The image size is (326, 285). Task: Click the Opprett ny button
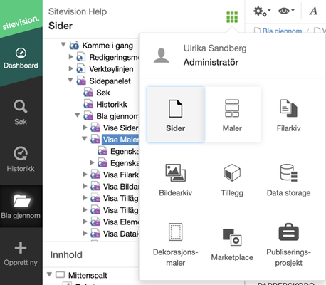(21, 254)
